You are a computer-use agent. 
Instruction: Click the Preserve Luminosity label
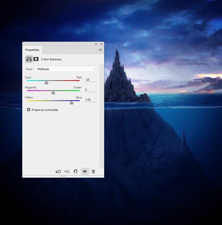[x=45, y=110]
